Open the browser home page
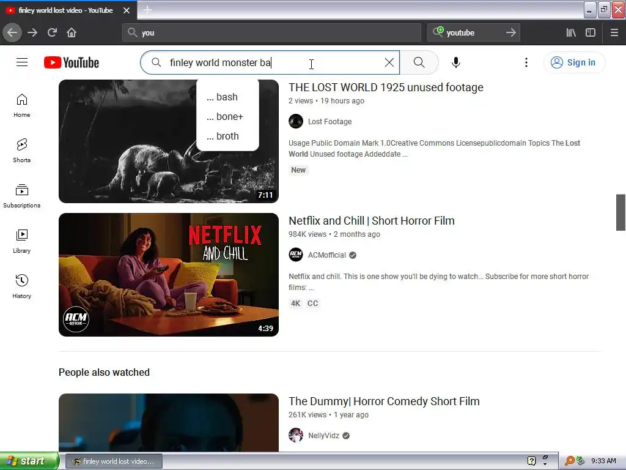 [72, 32]
